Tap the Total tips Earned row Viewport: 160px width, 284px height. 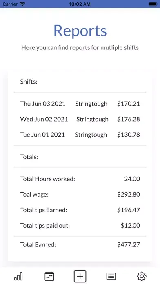point(80,210)
